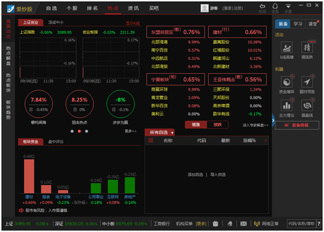324x232 pixels.
Task: Click 添加自选 link
Action: [195, 175]
